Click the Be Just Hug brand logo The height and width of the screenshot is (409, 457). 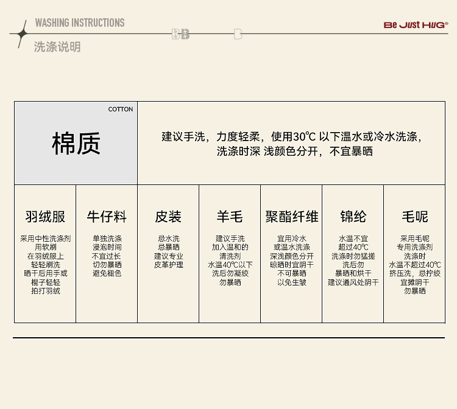[416, 25]
